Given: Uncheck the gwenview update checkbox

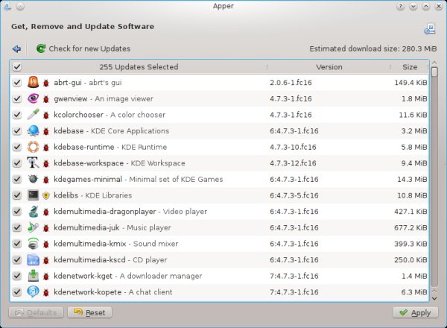Looking at the screenshot, I should [x=17, y=98].
